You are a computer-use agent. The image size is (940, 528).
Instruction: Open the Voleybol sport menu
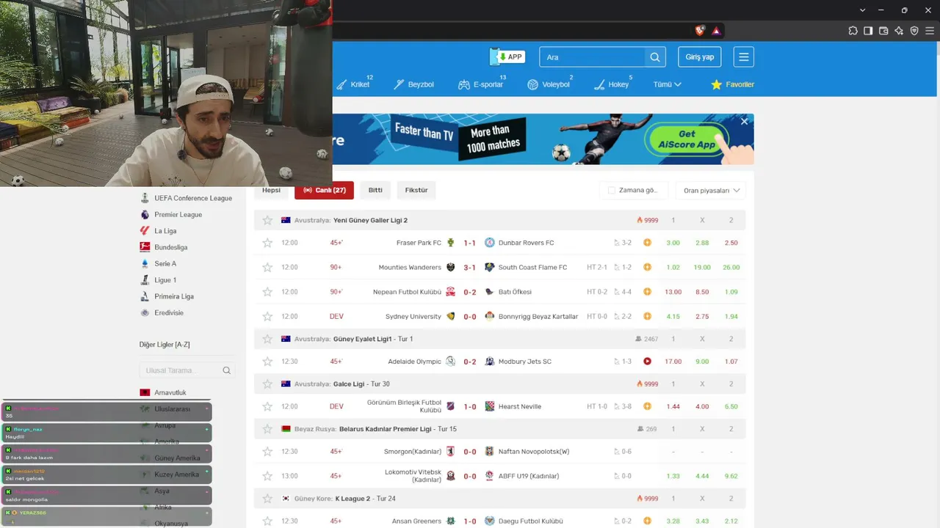coord(549,84)
